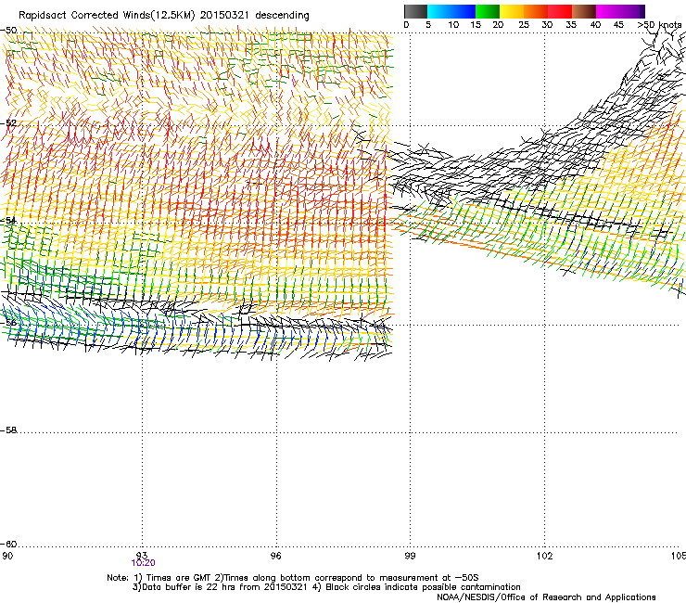Click the latitude label '-52'
This screenshot has width=686, height=603.
click(x=8, y=123)
